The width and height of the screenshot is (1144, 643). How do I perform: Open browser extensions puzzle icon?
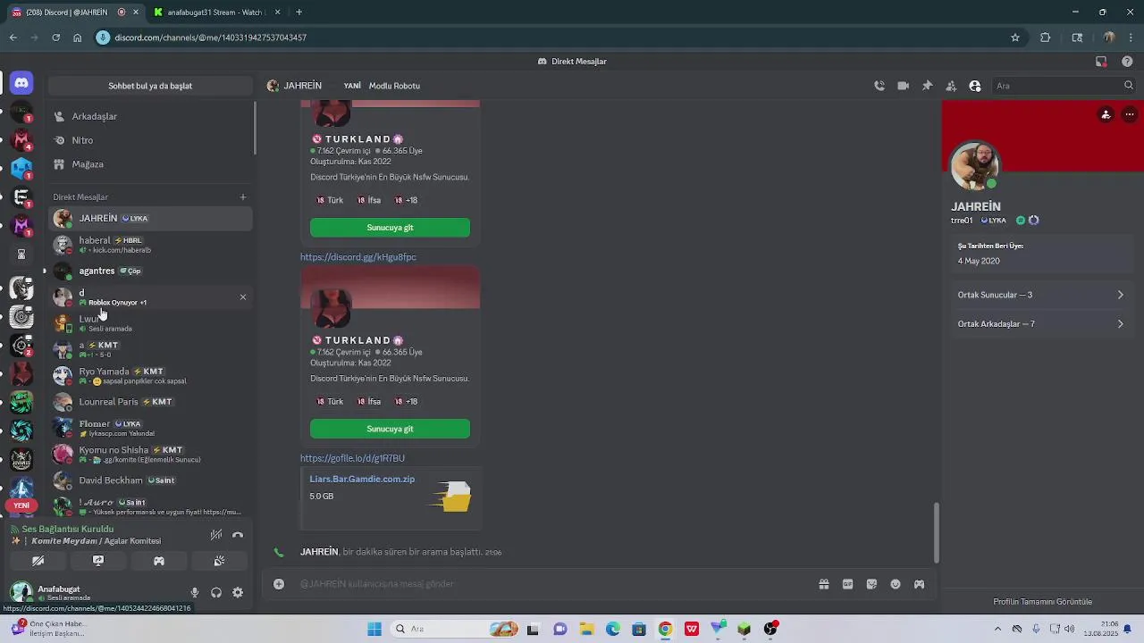1046,38
